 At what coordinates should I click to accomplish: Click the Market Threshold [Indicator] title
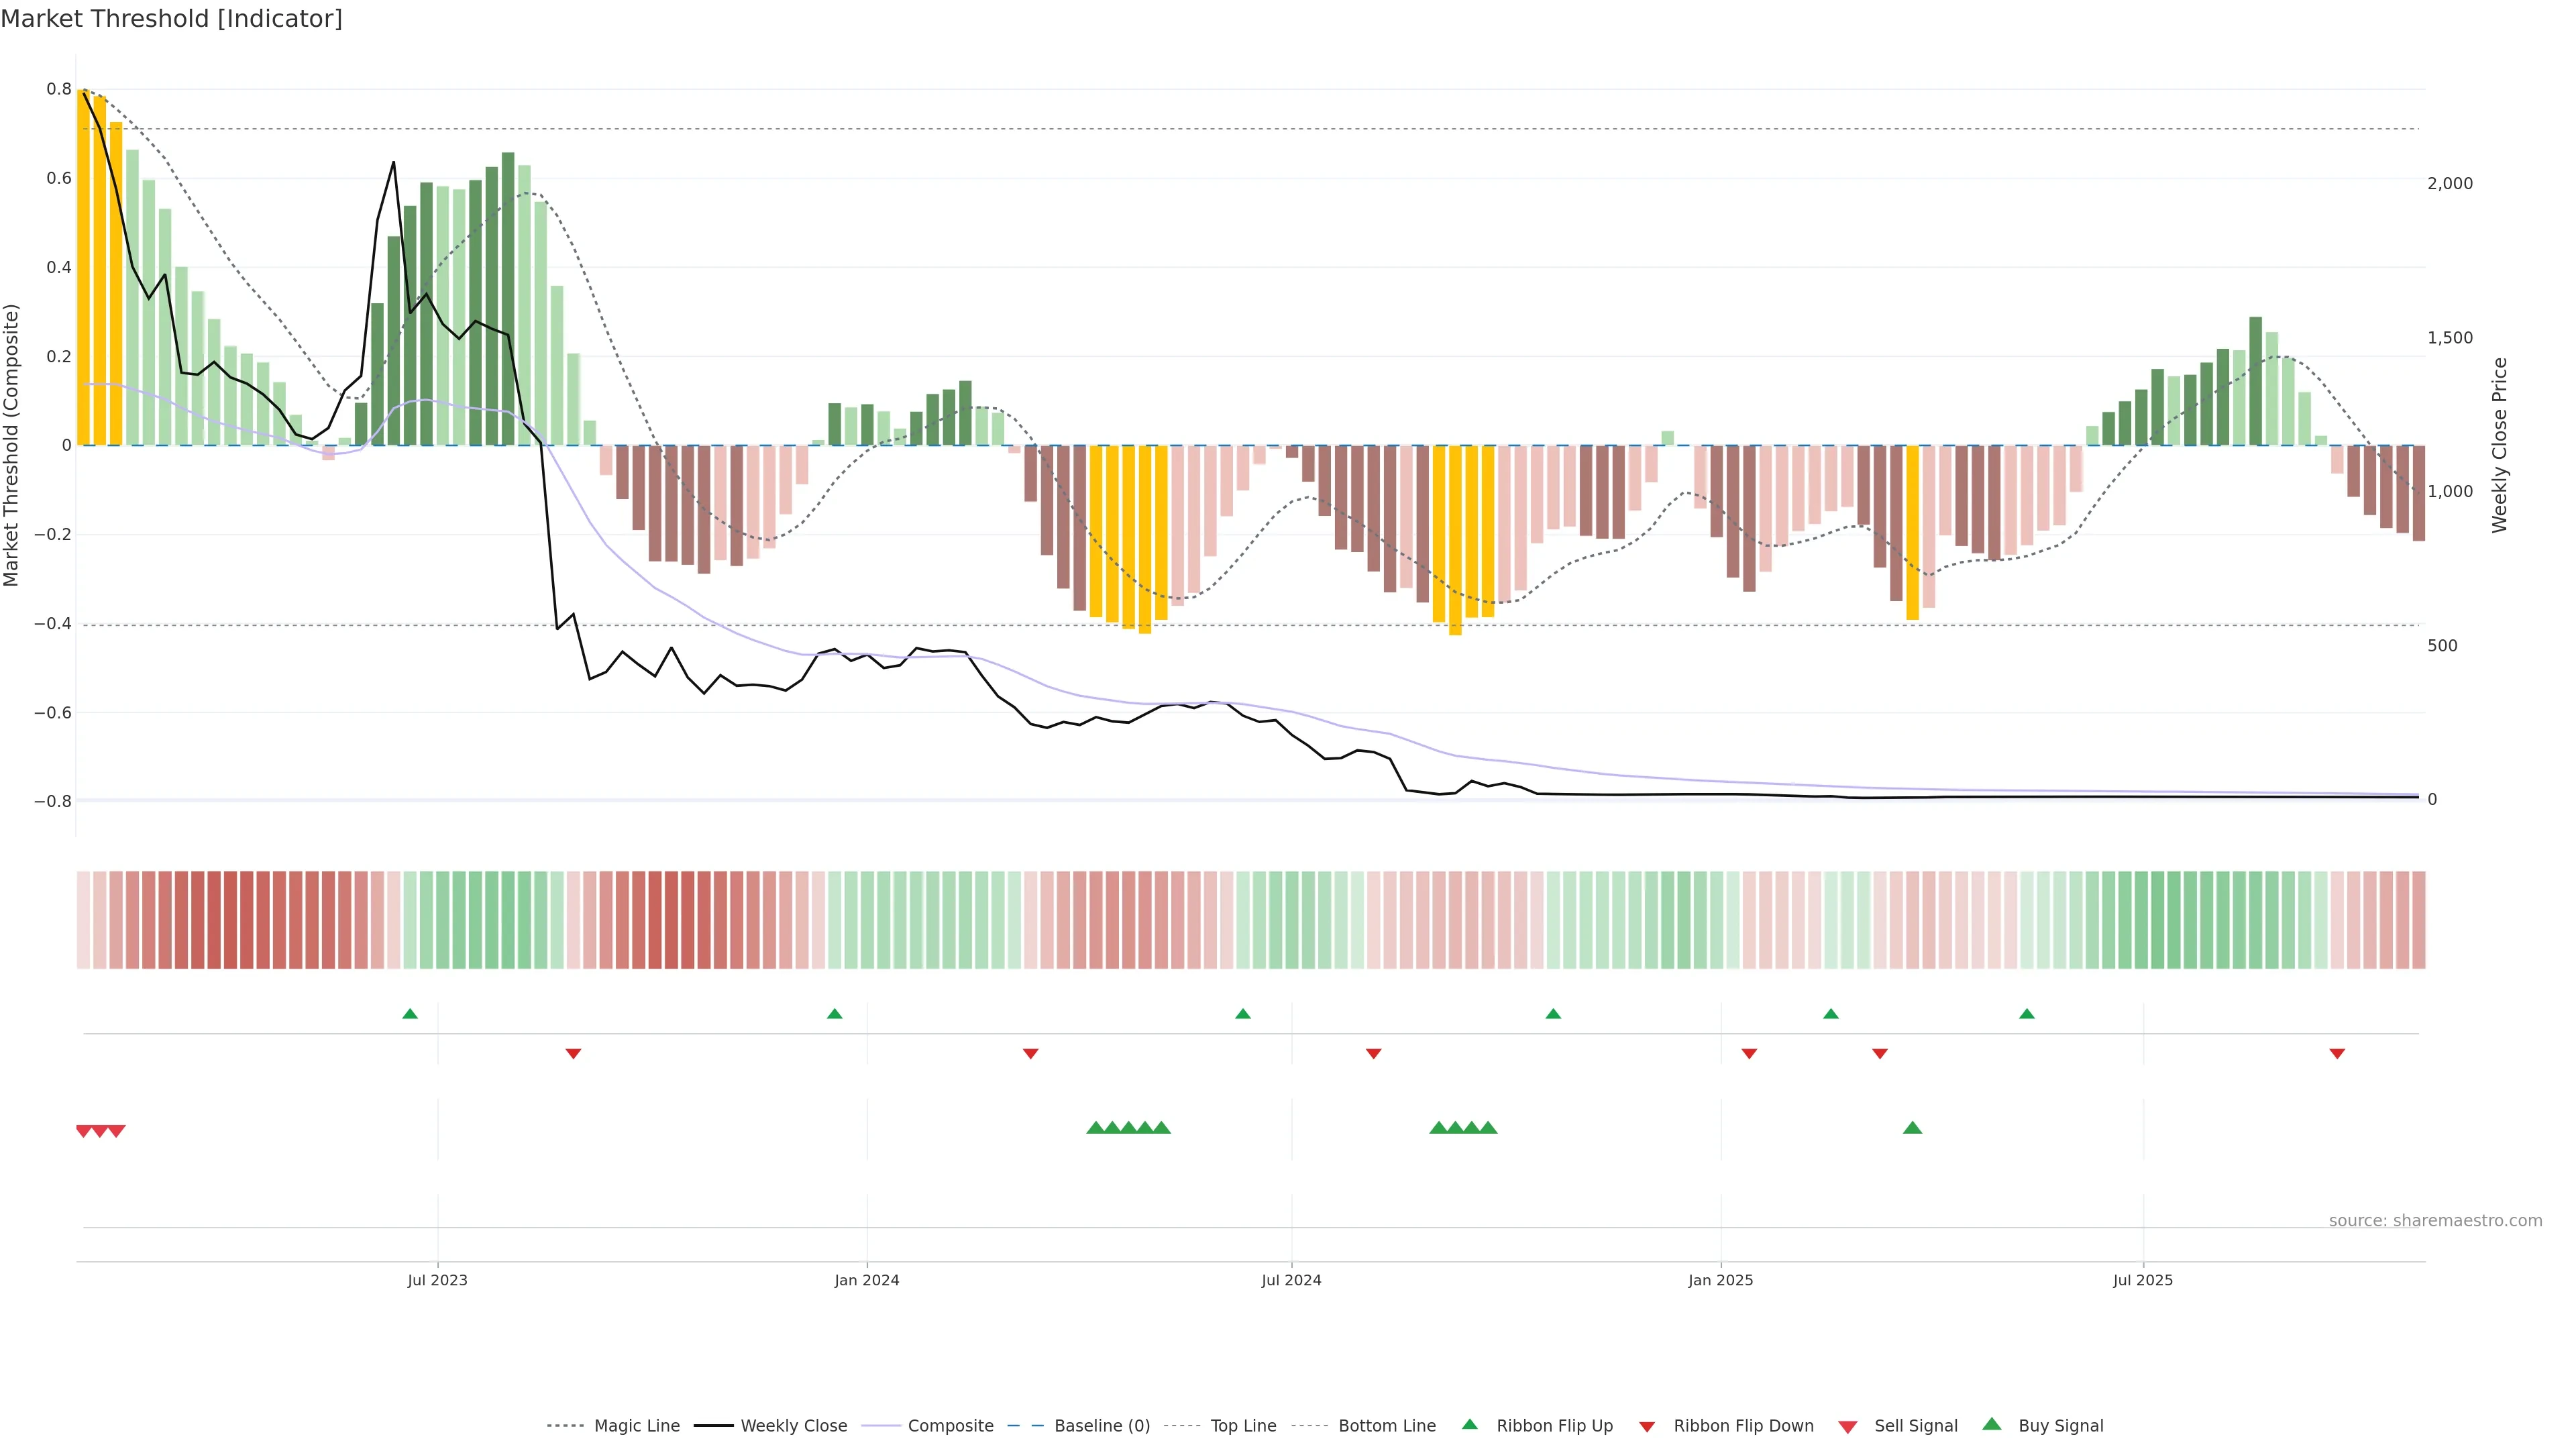(x=171, y=19)
